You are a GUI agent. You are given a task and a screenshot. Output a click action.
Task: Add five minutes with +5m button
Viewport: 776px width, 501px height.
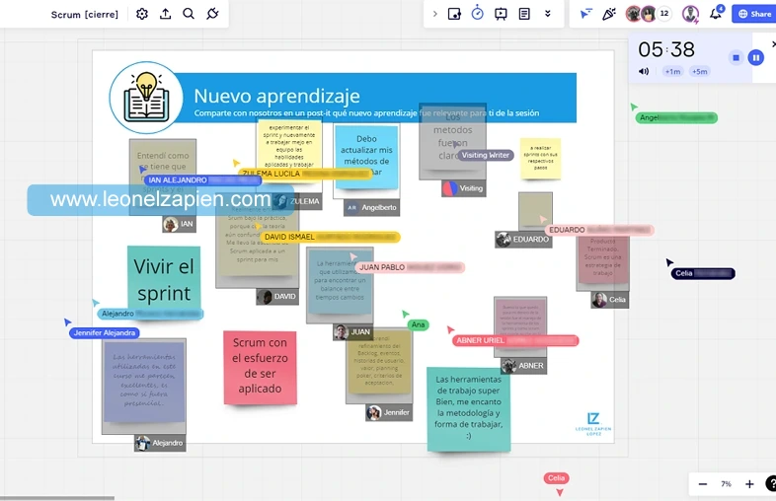coord(699,71)
